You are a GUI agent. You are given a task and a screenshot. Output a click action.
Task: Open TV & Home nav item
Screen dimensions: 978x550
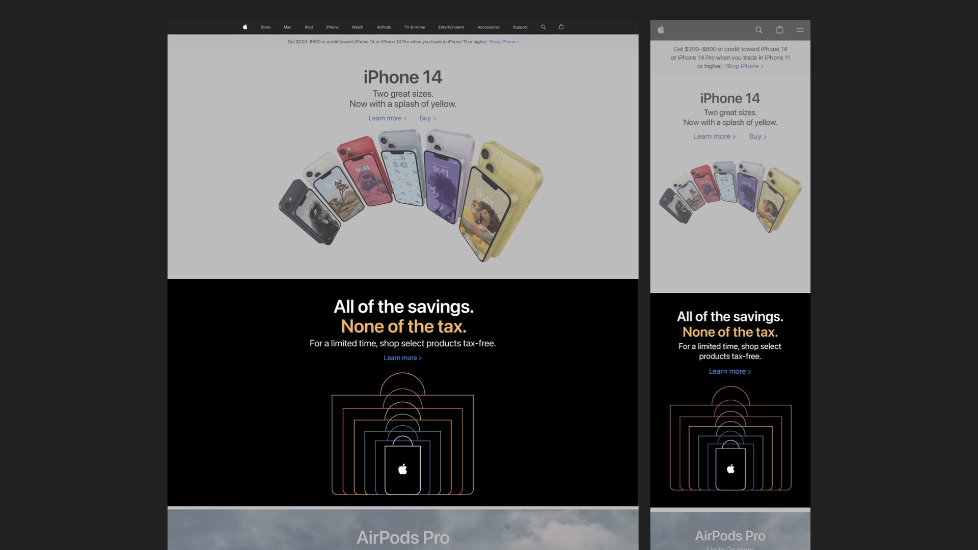414,27
